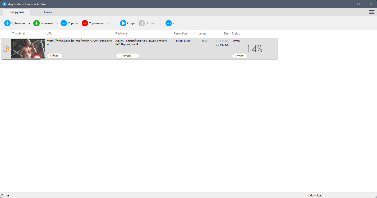
Task: Click the Добавить plus icon
Action: pyautogui.click(x=7, y=23)
